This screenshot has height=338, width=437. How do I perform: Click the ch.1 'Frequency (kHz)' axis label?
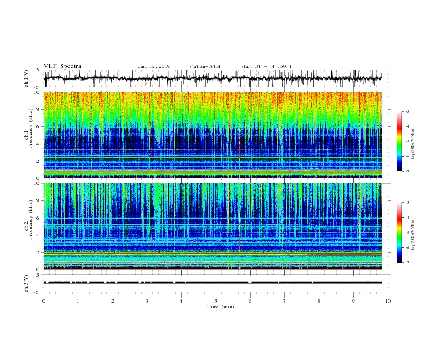(x=31, y=128)
